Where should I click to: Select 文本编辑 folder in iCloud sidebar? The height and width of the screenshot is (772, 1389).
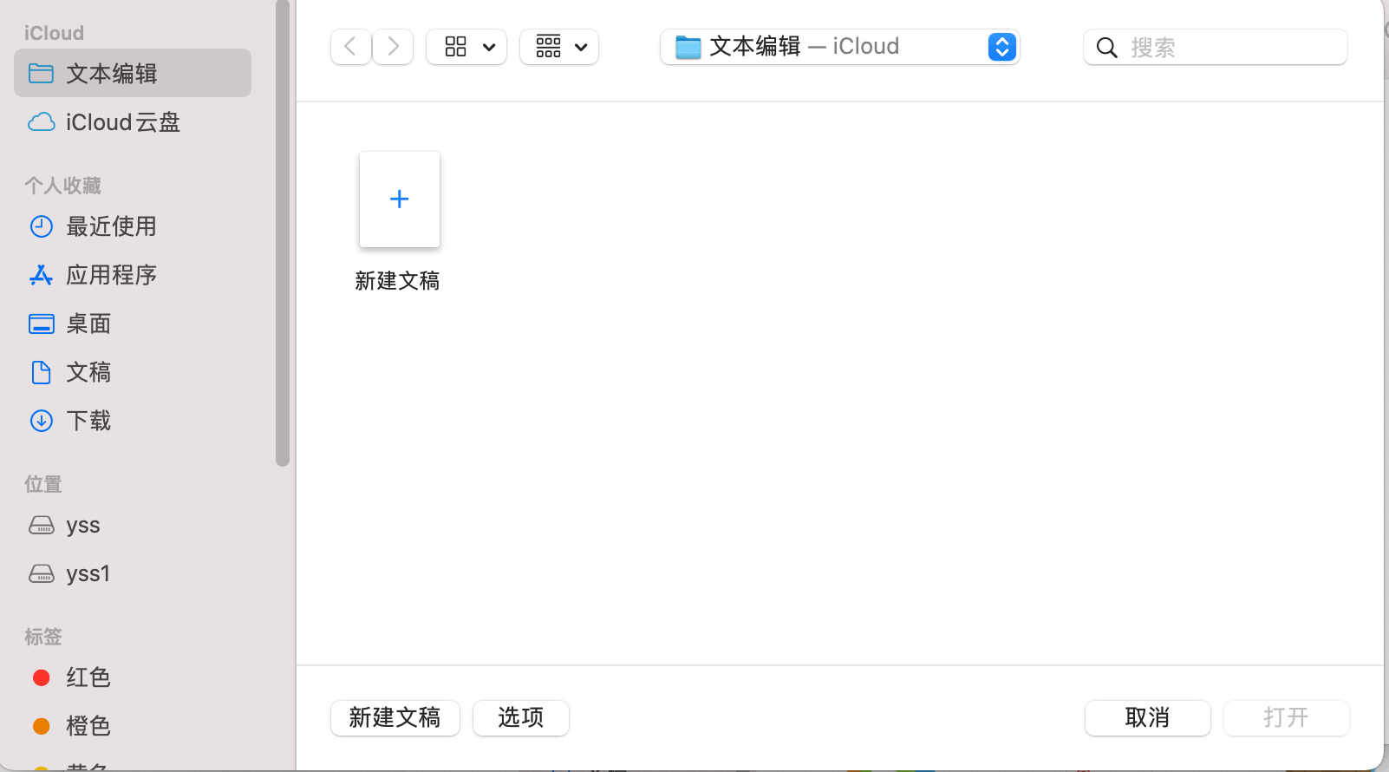point(133,73)
